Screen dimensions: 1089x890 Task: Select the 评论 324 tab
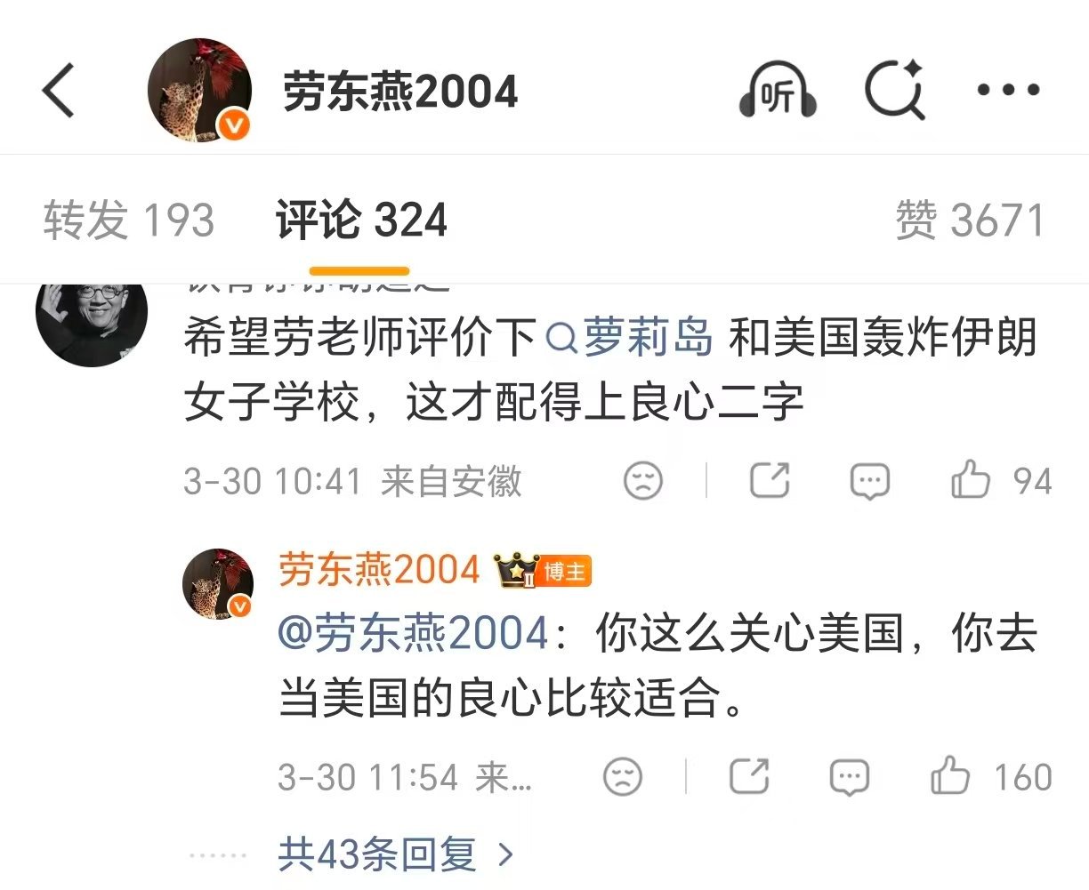pyautogui.click(x=360, y=220)
